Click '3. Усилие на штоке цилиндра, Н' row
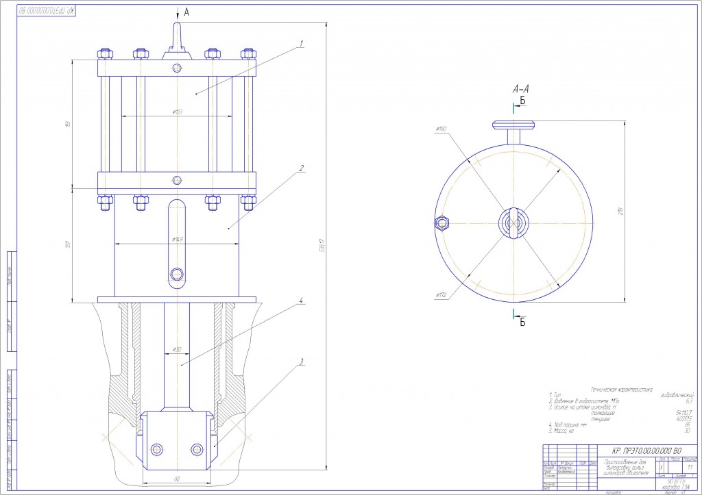The height and width of the screenshot is (495, 702). coord(583,407)
